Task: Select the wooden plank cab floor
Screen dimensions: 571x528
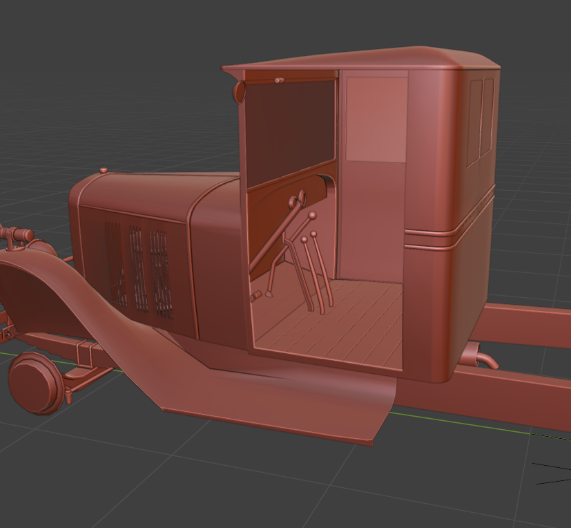Action: [x=328, y=321]
